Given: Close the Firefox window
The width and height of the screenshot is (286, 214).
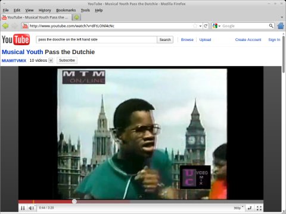Looking at the screenshot, I should pos(281,4).
